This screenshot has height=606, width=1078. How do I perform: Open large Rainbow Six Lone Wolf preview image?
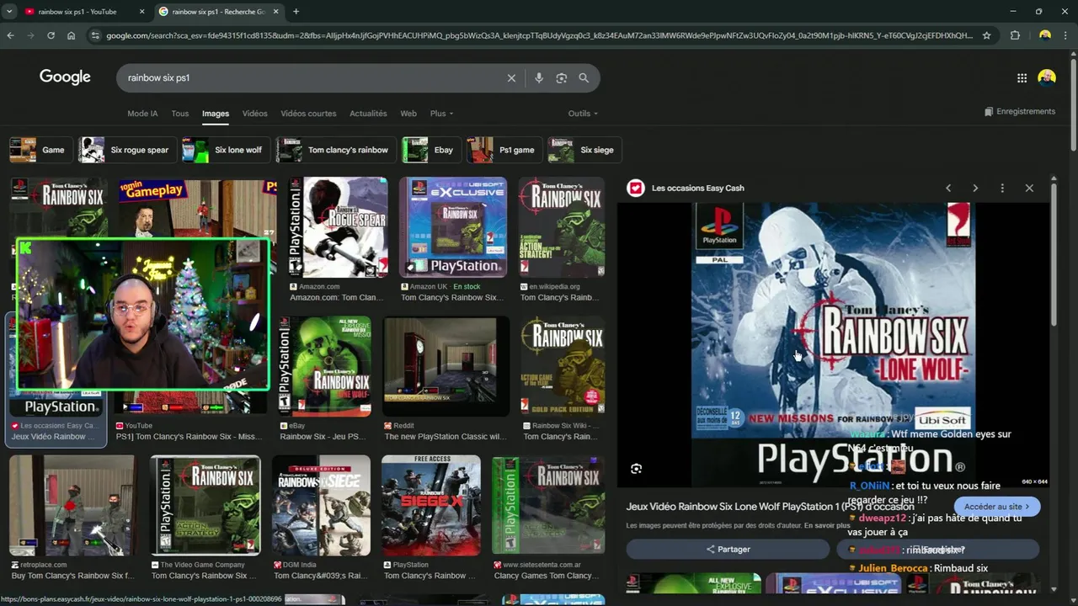(834, 345)
